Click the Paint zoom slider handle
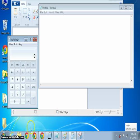 [x=110, y=112]
